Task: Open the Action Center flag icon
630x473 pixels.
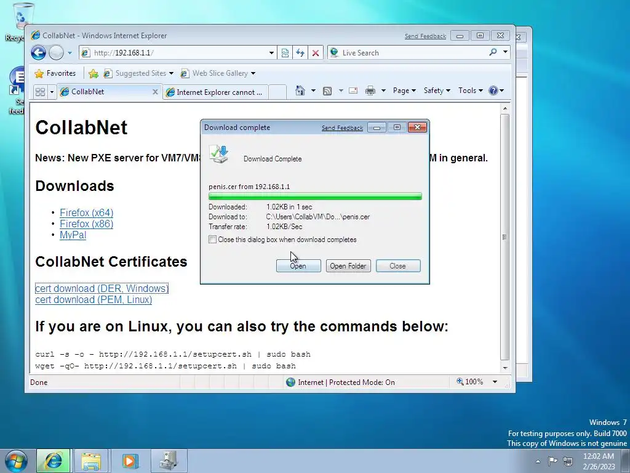Action: tap(553, 461)
